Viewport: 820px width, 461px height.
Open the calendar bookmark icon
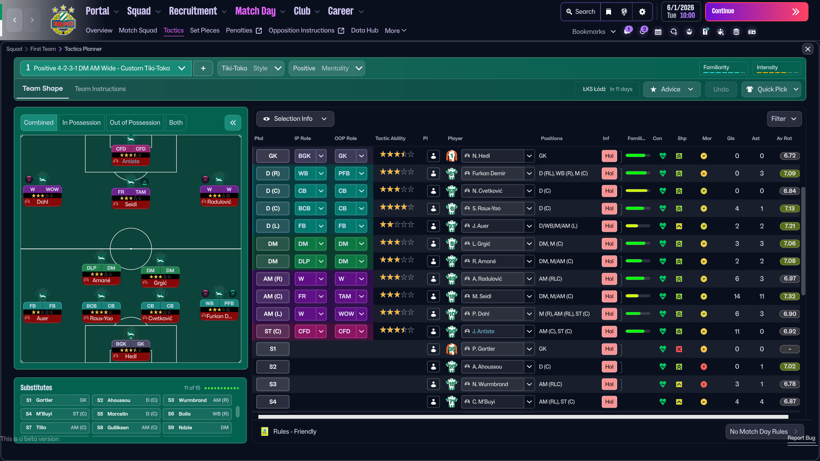point(658,32)
